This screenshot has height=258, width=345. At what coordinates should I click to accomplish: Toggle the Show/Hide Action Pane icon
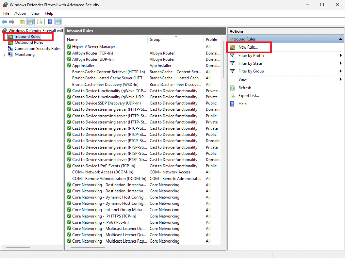point(58,22)
